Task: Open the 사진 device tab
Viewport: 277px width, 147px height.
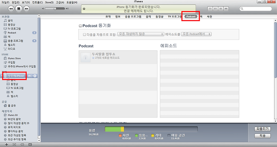Action: click(x=209, y=17)
